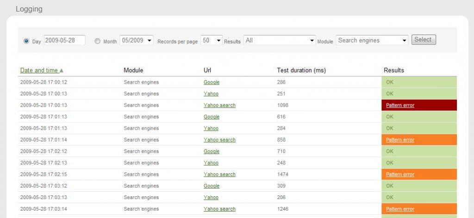Click Pattern error at 17:03:14 row
Screen dimensions: 474x218
tap(400, 209)
